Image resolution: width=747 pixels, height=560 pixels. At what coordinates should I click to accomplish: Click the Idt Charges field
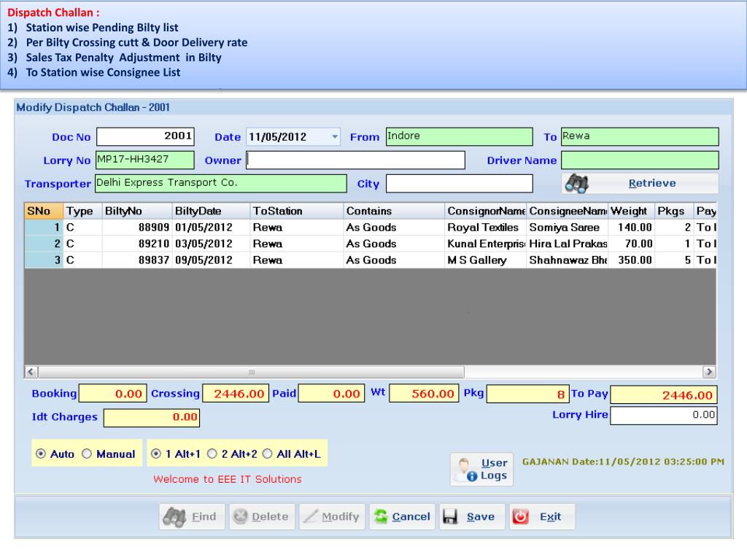click(152, 418)
